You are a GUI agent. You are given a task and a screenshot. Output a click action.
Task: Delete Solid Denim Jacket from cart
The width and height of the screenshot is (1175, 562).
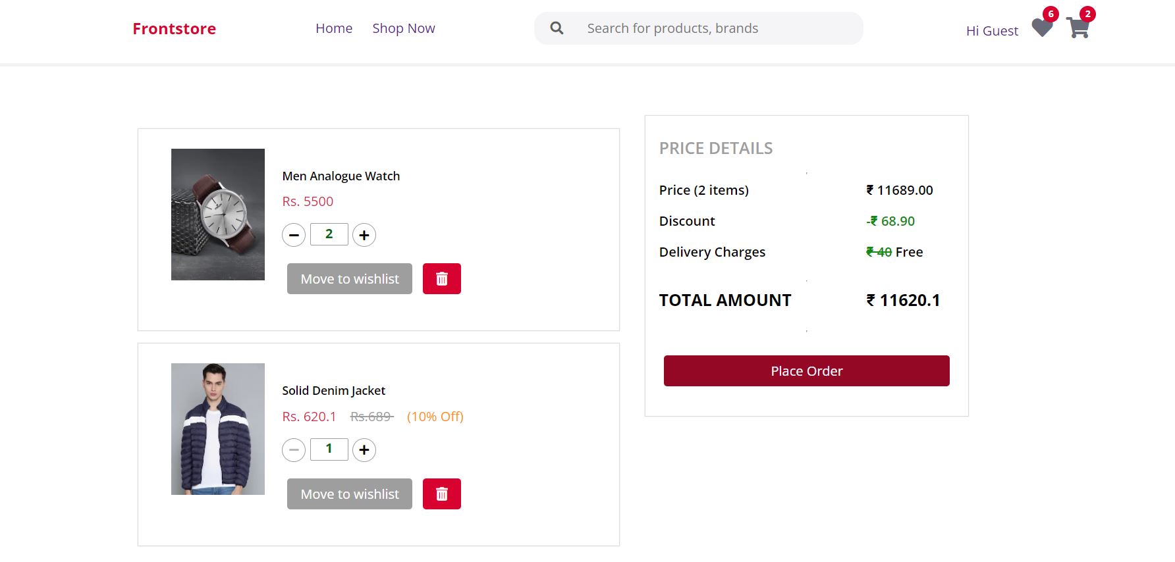pos(441,494)
